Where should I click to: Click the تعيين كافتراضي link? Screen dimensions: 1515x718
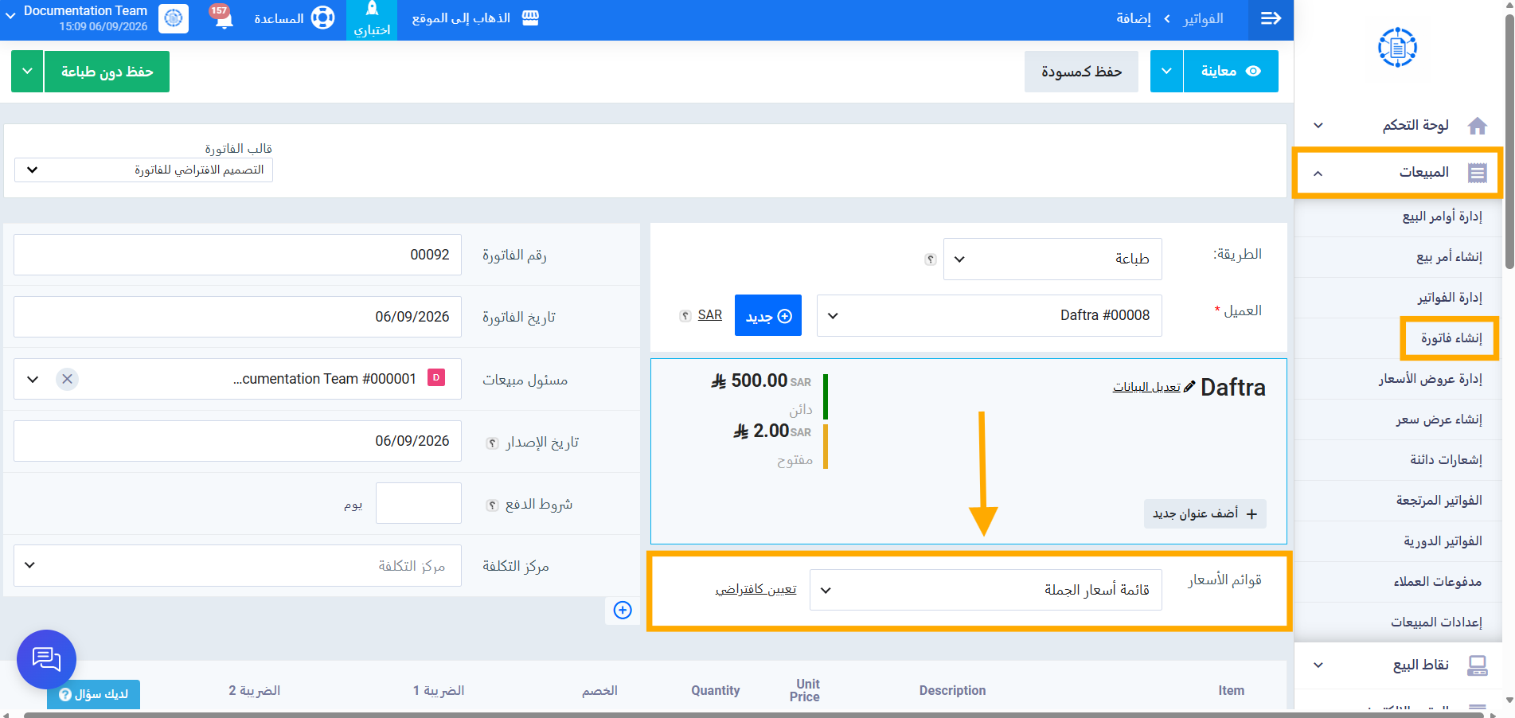click(x=756, y=589)
